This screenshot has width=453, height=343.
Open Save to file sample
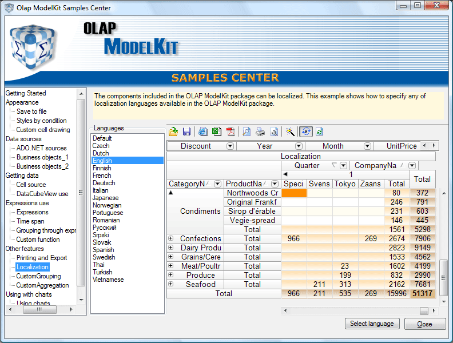coord(31,111)
